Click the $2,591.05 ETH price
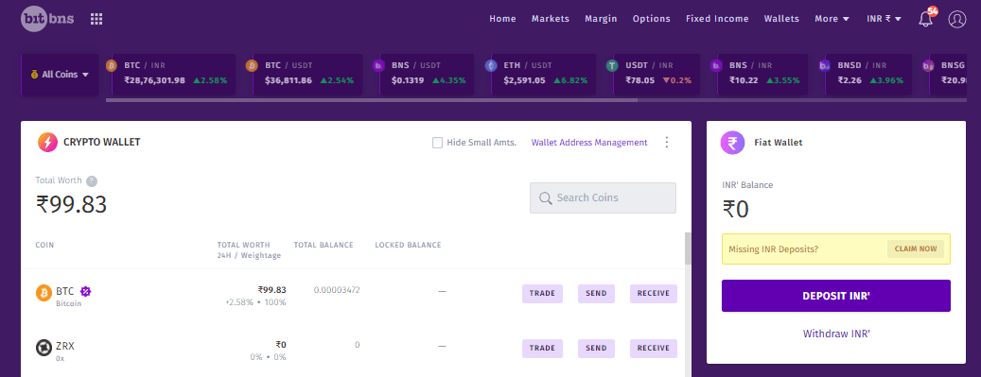The width and height of the screenshot is (981, 377). tap(523, 80)
